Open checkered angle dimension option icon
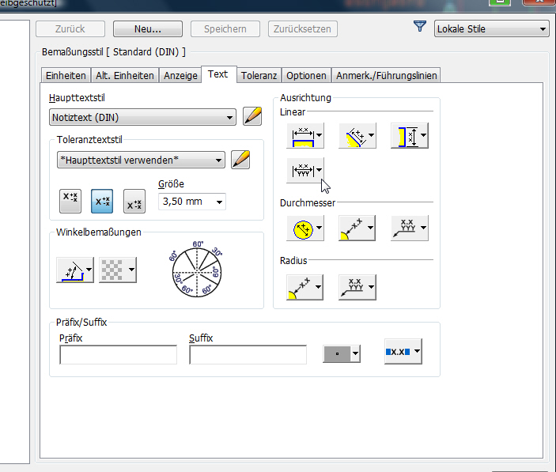 coord(114,270)
